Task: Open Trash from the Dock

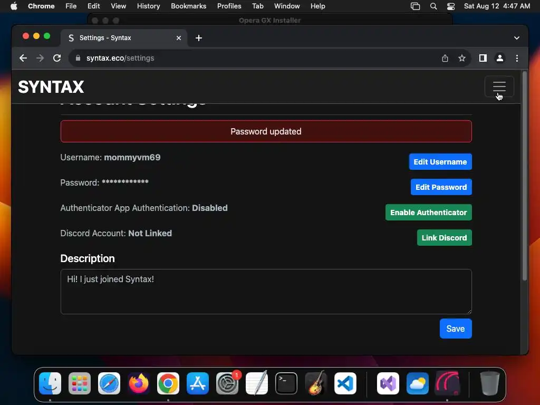Action: point(490,383)
